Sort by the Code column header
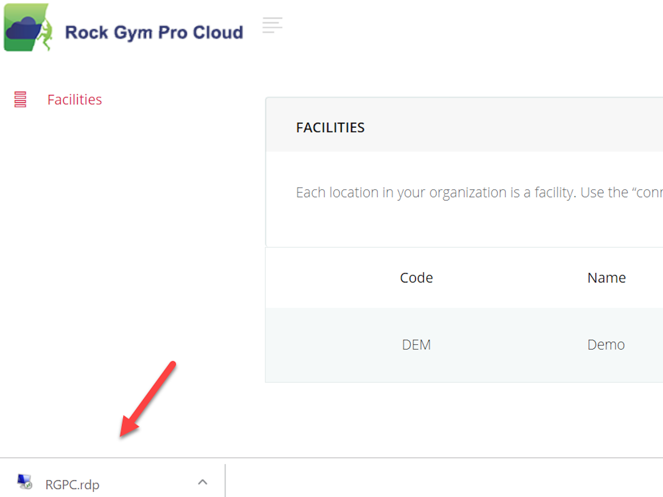This screenshot has width=663, height=497. 416,278
